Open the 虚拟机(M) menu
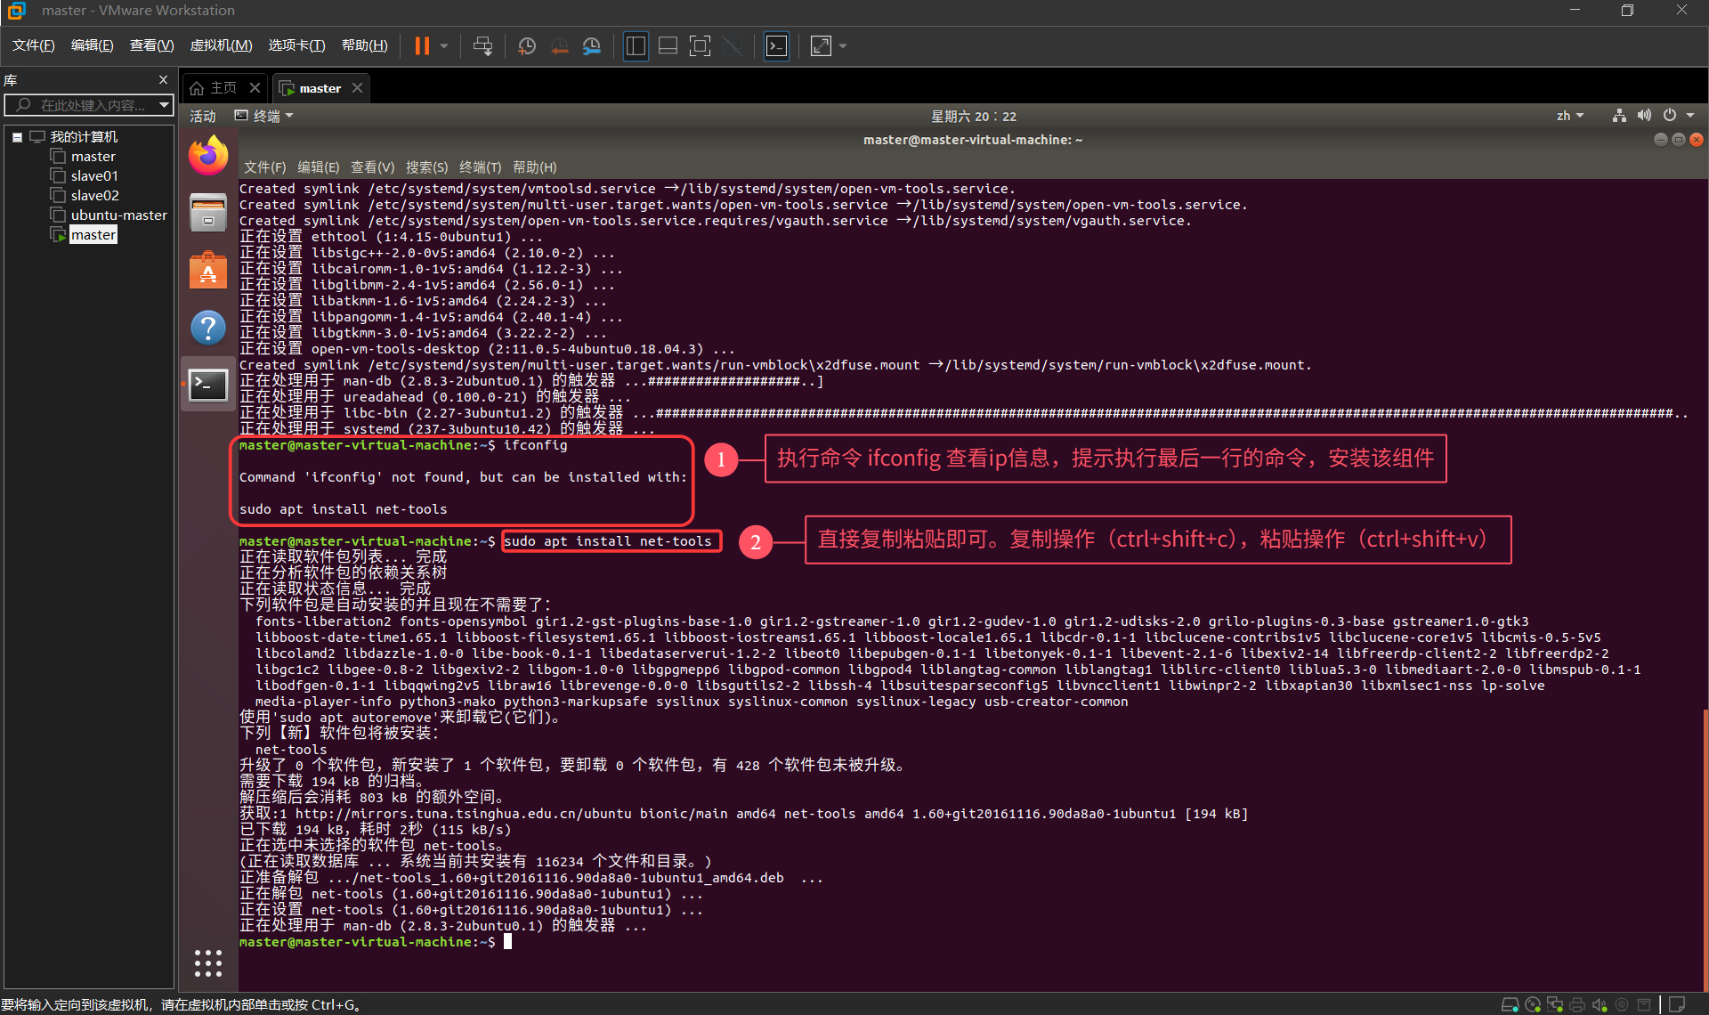The width and height of the screenshot is (1709, 1015). click(x=221, y=45)
